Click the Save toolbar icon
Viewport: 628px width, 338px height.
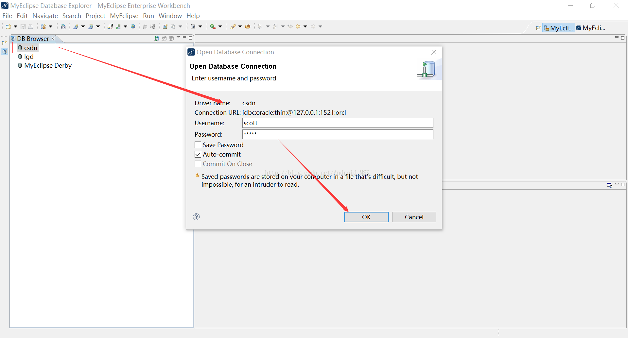pyautogui.click(x=23, y=27)
